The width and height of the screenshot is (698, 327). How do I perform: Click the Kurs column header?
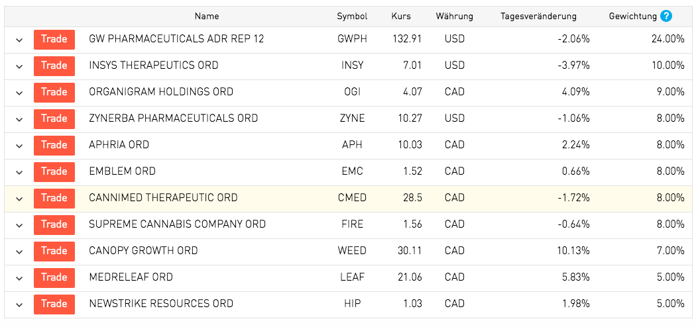coord(401,17)
